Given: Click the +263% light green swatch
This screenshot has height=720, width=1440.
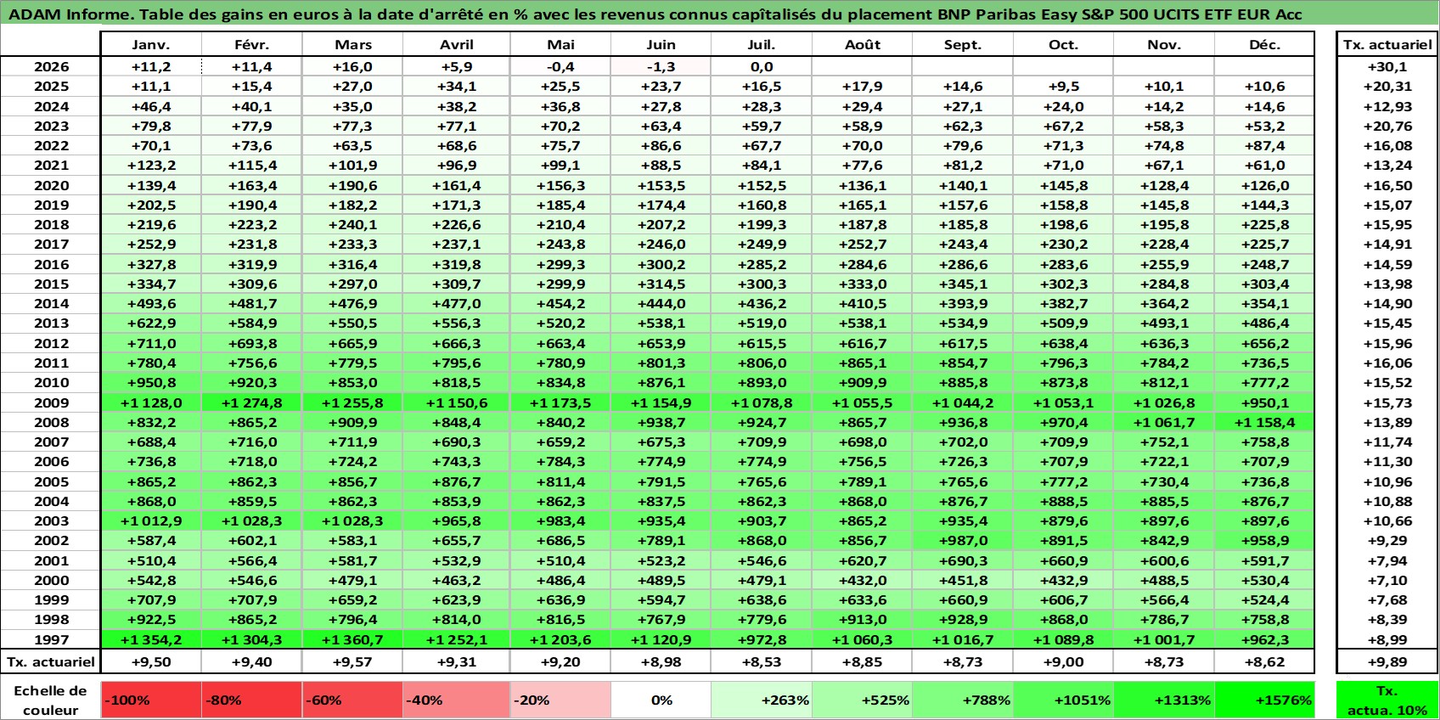Looking at the screenshot, I should 762,700.
